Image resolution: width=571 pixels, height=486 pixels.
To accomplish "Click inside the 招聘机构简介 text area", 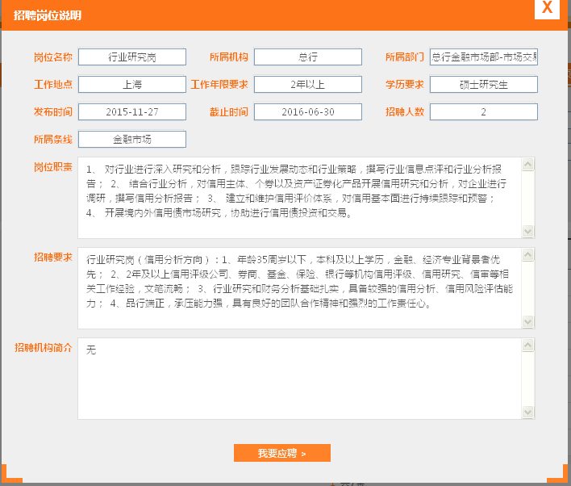I will click(298, 379).
